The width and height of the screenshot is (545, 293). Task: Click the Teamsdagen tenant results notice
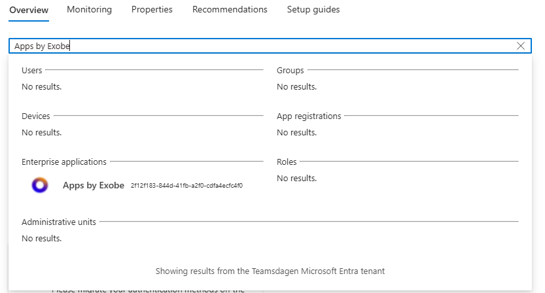click(x=270, y=271)
